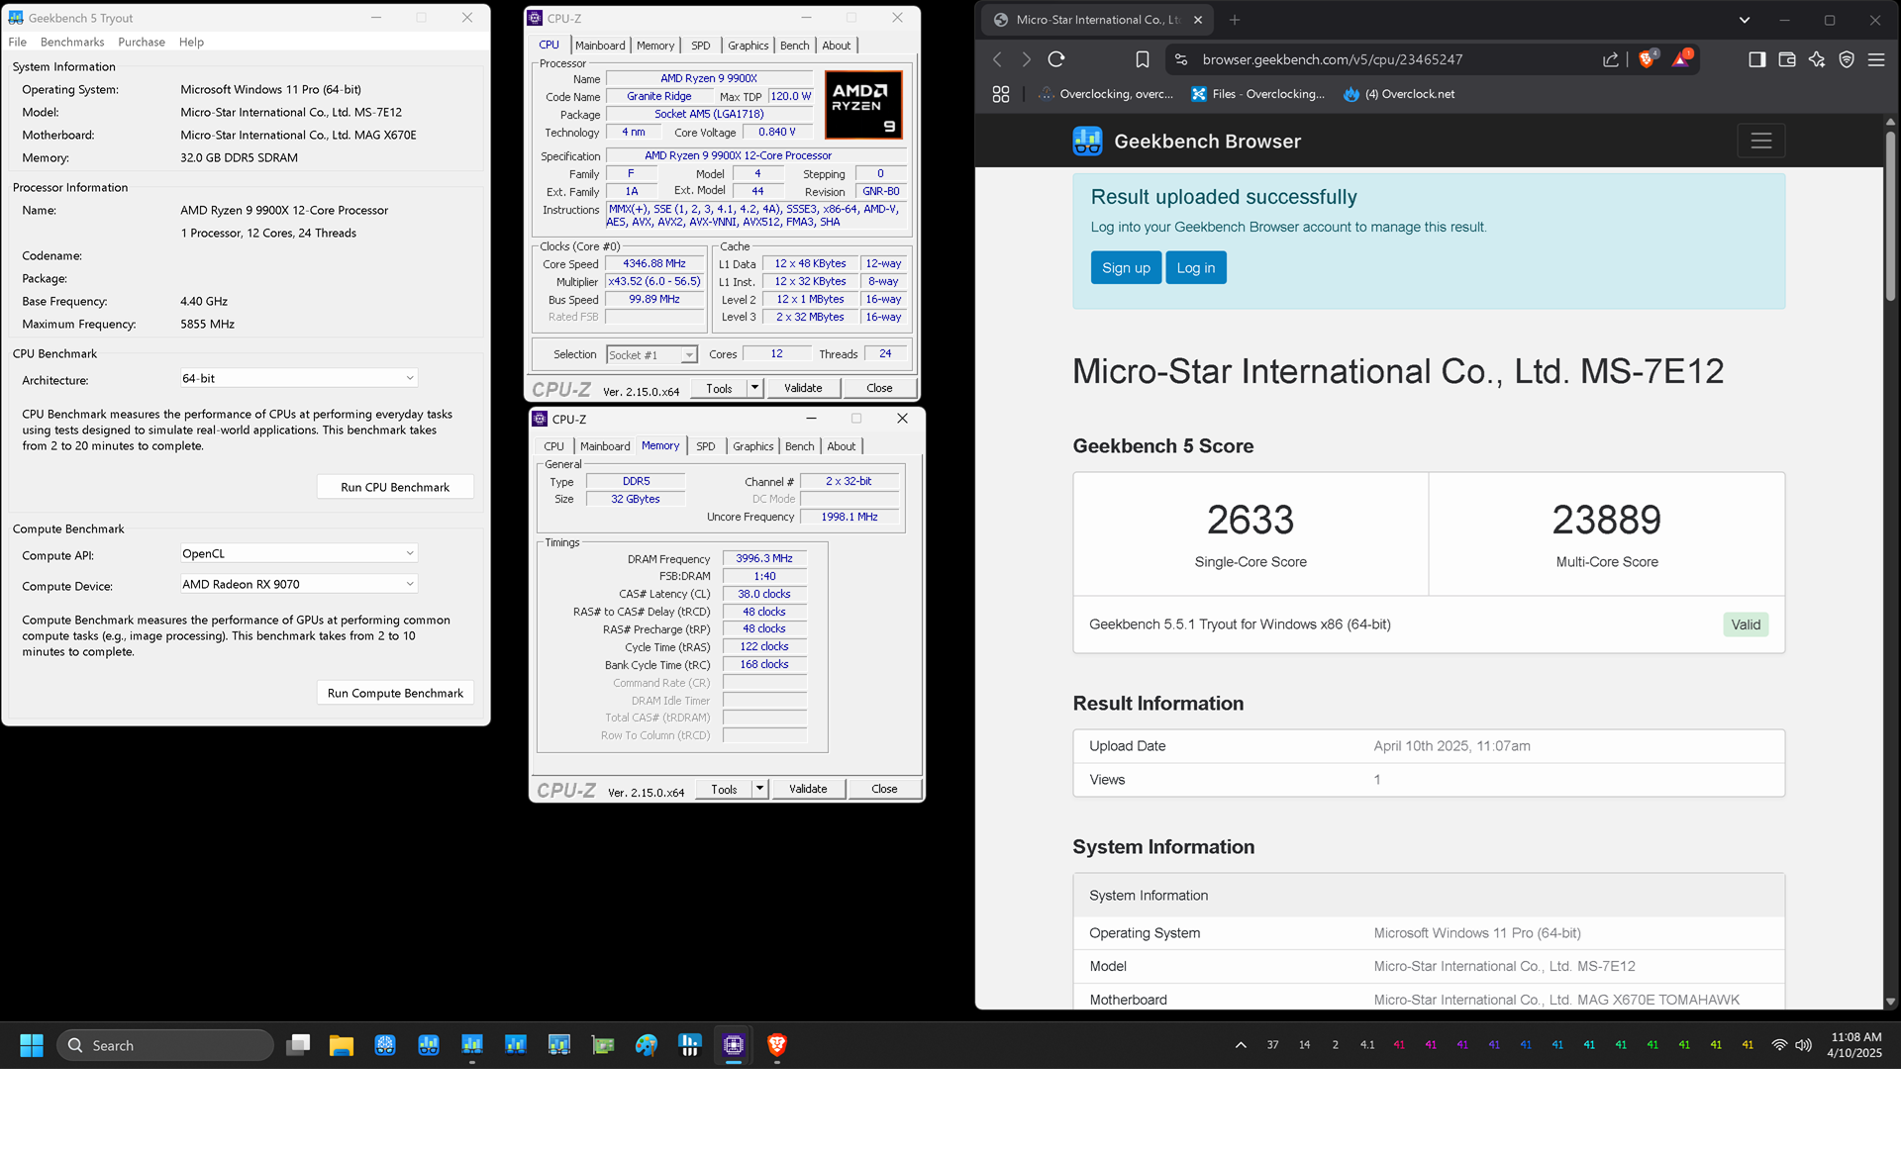Open the Brave main menu

[x=1876, y=59]
